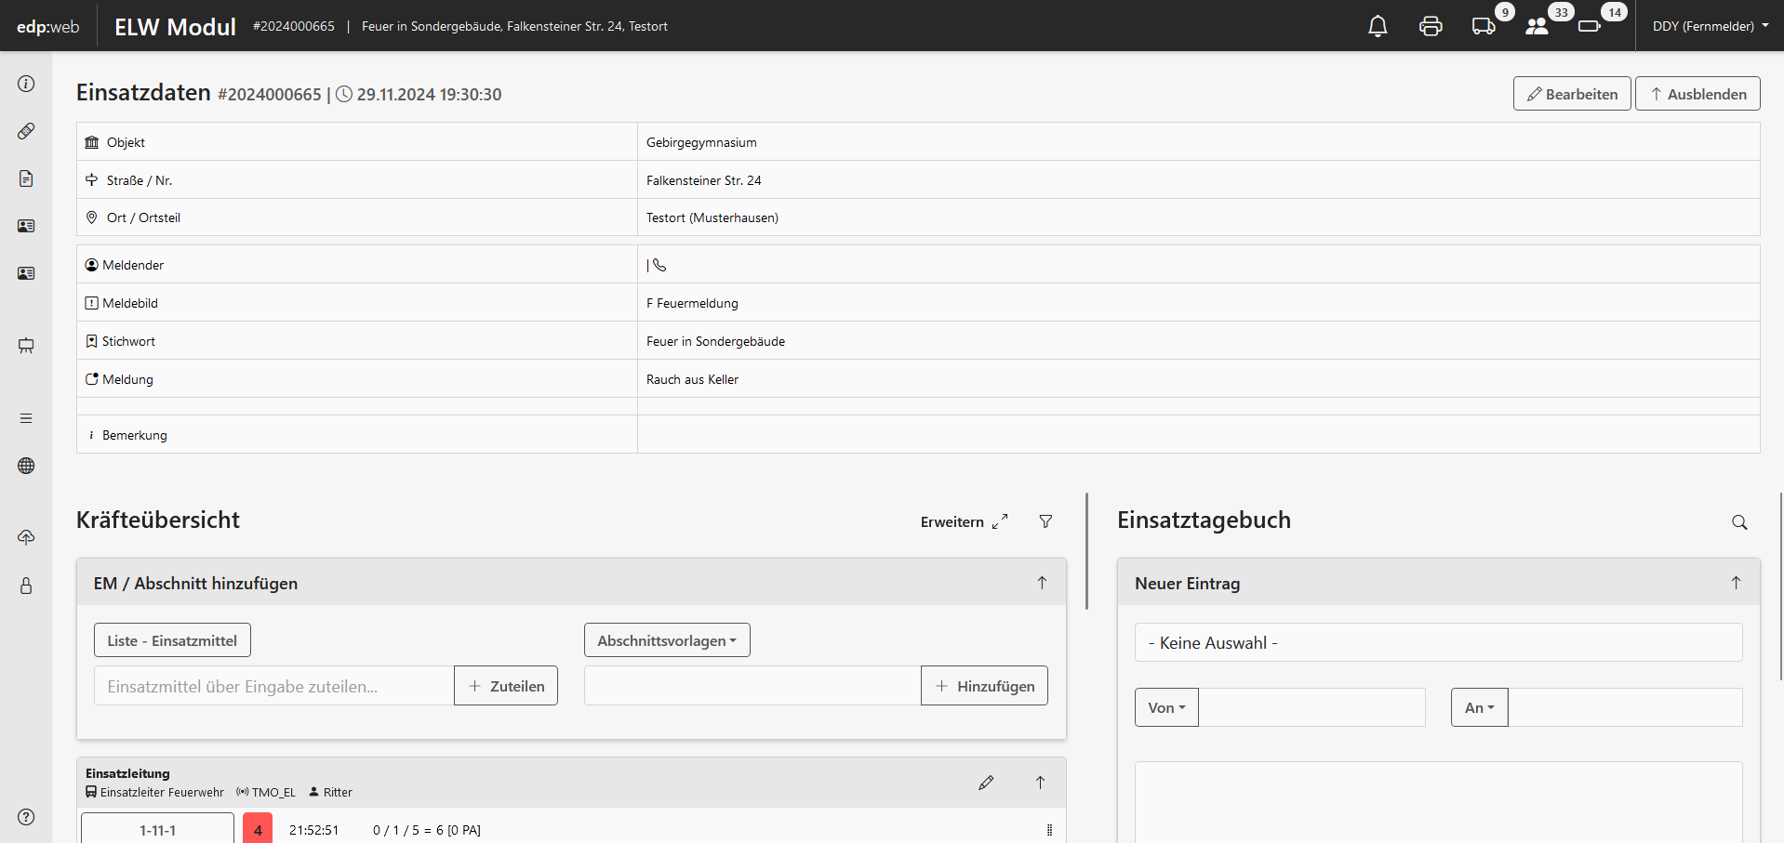Click the edp:web logo

(48, 26)
